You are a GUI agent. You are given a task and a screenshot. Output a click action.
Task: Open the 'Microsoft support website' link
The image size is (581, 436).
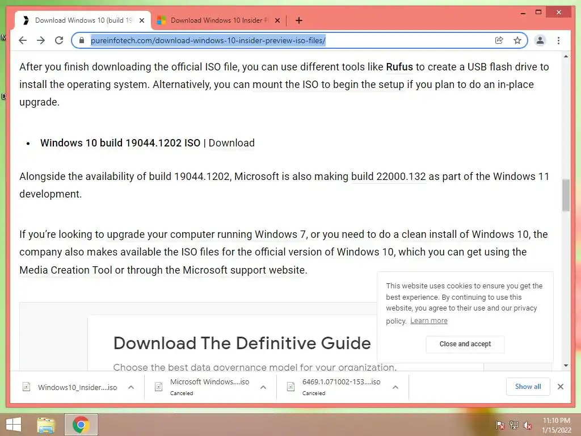[244, 270]
